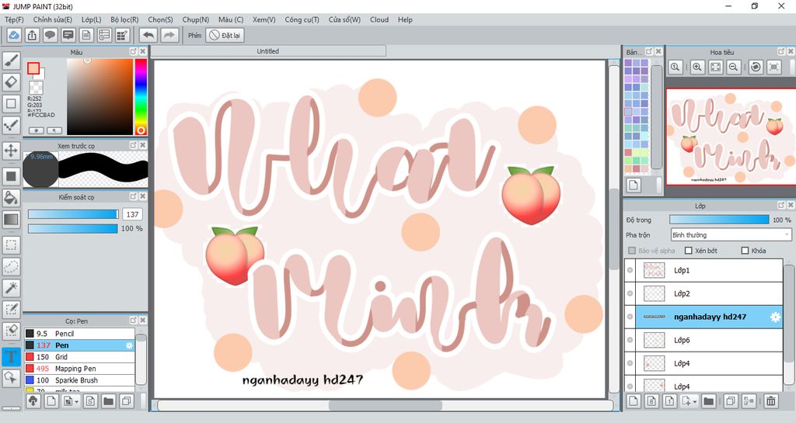Screen dimensions: 796x423
Task: Toggle visibility of layer Lớp1
Action: (630, 271)
